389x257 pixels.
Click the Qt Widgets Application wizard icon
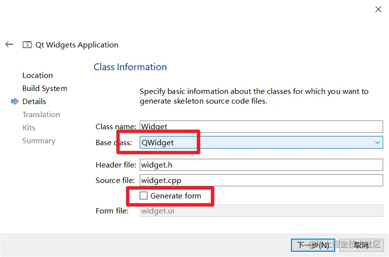pos(27,45)
